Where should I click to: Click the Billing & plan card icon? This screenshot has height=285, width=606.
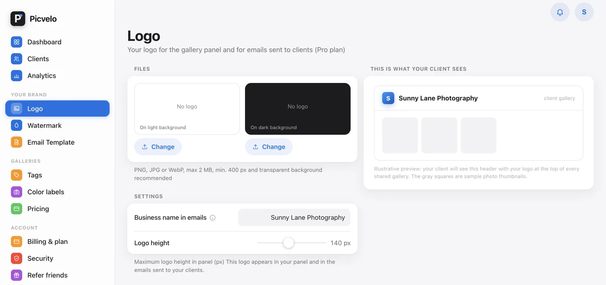coord(16,241)
